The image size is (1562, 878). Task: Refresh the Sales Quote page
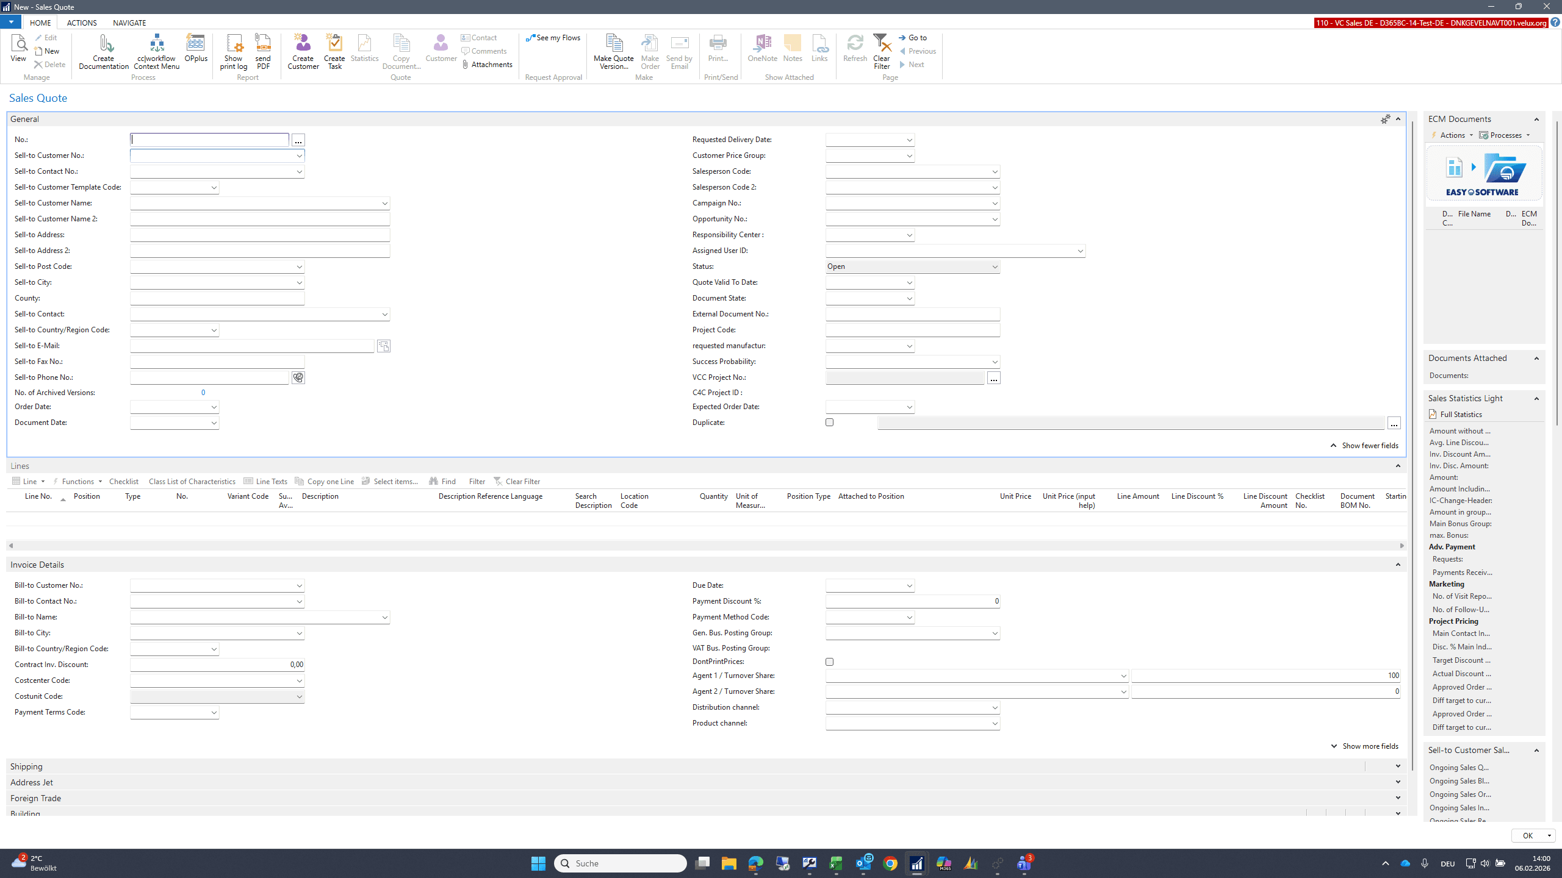(855, 48)
